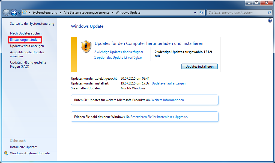Screen dimensions: 275x163
Task: Click the Back navigation arrow
Action: [7, 12]
